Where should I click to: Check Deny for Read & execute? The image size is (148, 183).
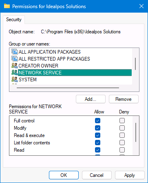[x=122, y=135]
